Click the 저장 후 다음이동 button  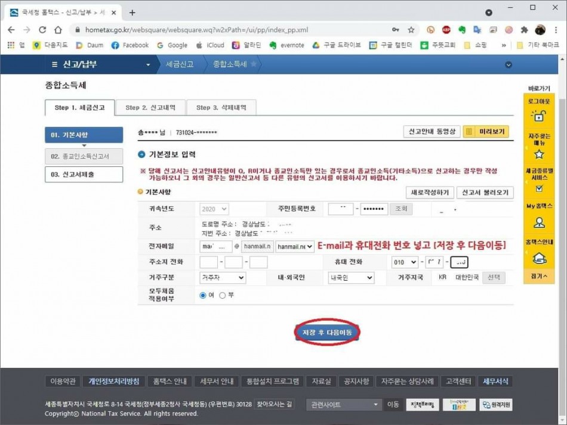(327, 332)
